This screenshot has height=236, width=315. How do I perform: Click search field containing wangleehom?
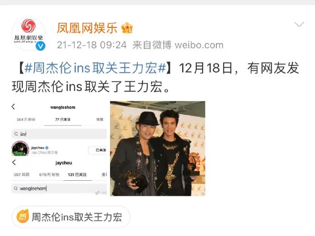pos(59,189)
